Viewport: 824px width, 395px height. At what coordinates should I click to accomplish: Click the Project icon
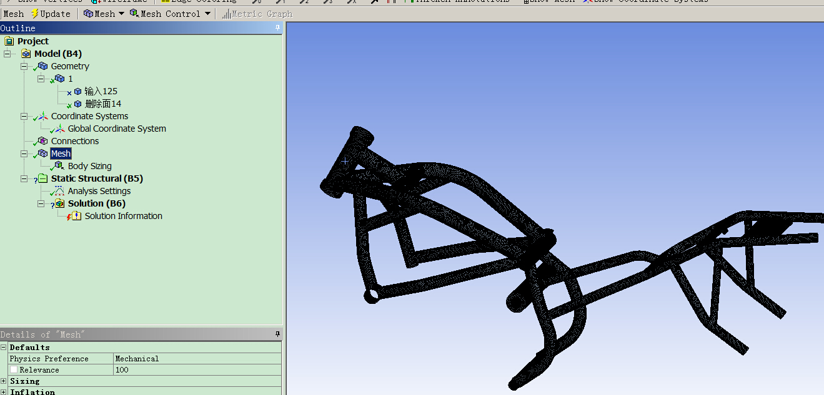point(9,41)
